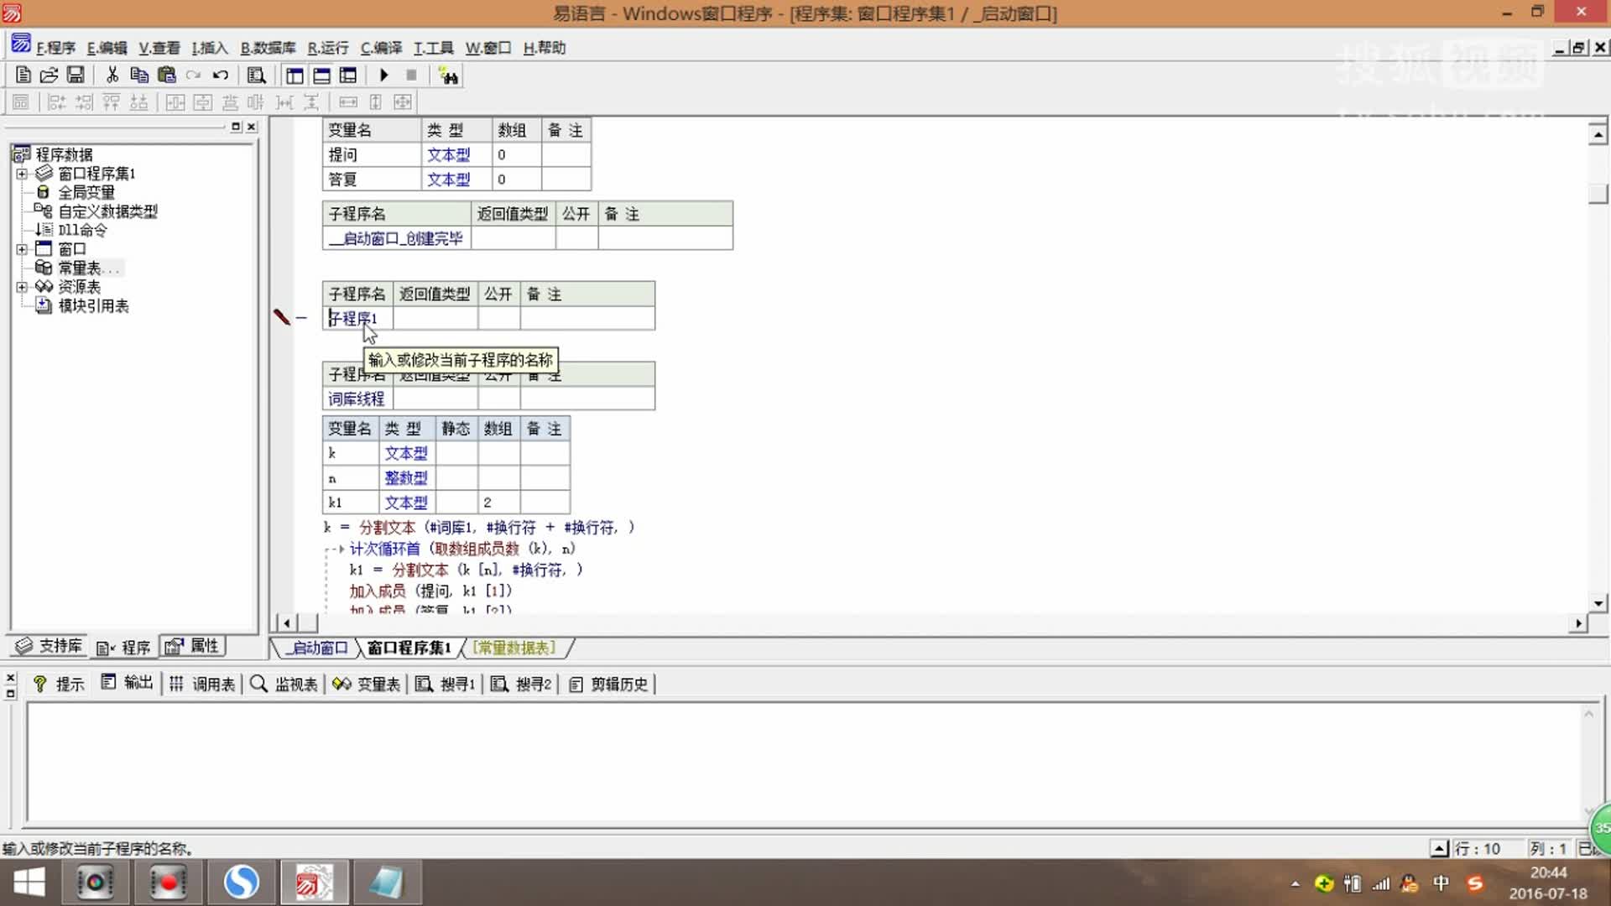Open the 监视表 output panel
Image resolution: width=1611 pixels, height=906 pixels.
(x=285, y=685)
